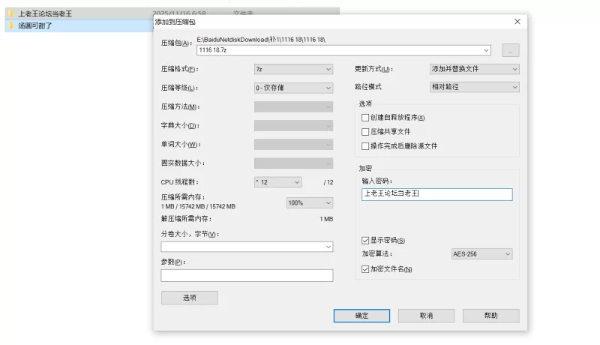Screen dimensions: 600x345
Task: Open the 压缩格式 dropdown showing 7z
Action: point(293,69)
